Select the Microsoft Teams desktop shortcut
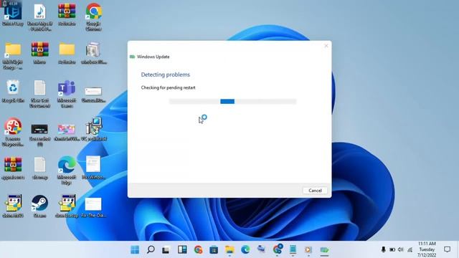 67,94
